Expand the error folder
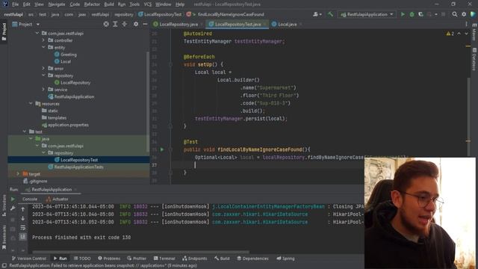This screenshot has height=269, width=478. pyautogui.click(x=43, y=68)
